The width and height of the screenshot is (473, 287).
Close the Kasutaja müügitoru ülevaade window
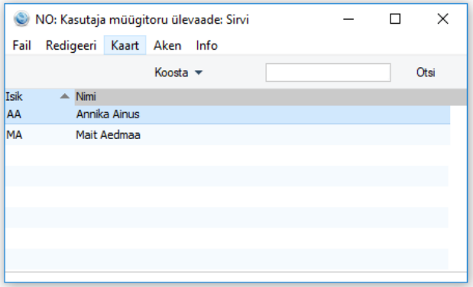pyautogui.click(x=442, y=19)
